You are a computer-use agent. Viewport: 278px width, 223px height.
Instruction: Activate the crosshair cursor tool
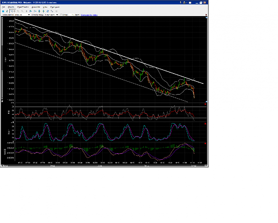tap(26, 11)
